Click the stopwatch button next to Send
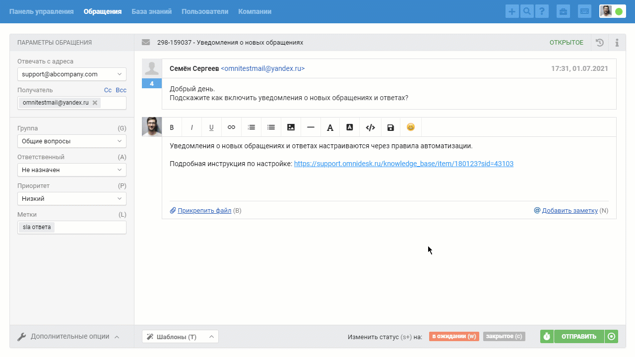Viewport: 635px width, 357px height. tap(547, 337)
